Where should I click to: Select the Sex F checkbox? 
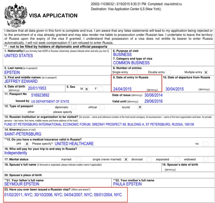pyautogui.click(x=100, y=89)
